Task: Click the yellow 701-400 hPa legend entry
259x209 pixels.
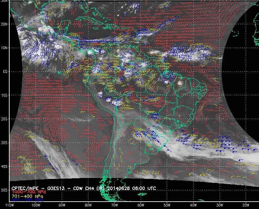Action: pyautogui.click(x=27, y=196)
